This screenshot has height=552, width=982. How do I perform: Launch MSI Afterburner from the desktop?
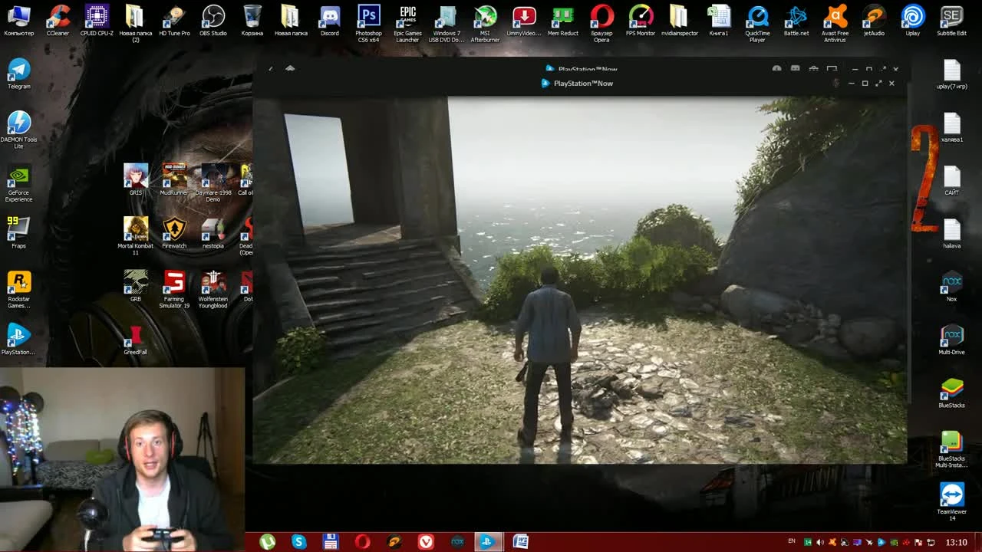[485, 23]
